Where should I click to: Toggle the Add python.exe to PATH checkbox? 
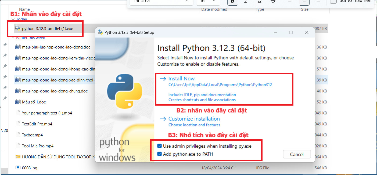(x=160, y=154)
